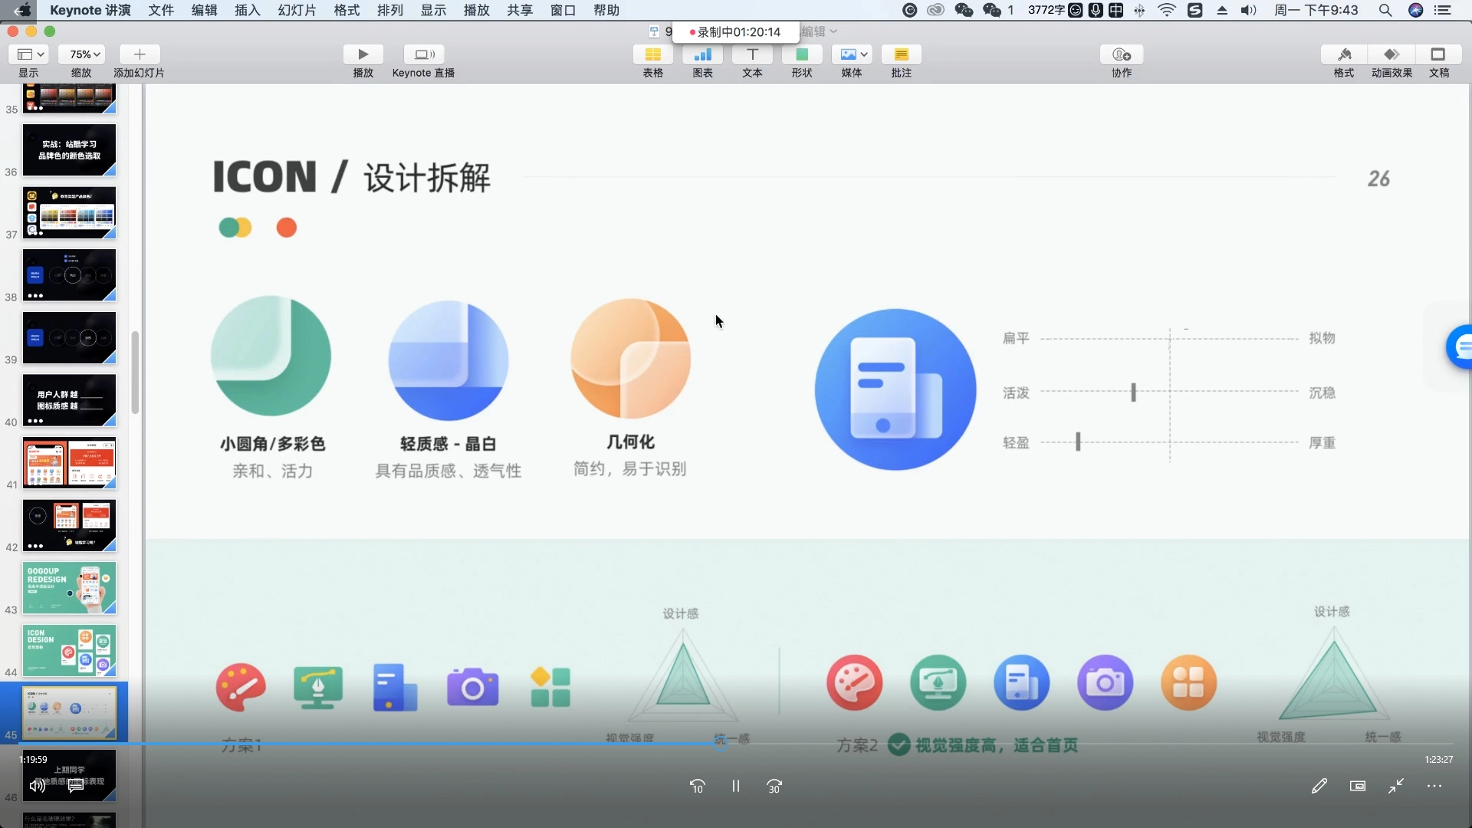
Task: Insert a chart with the chart icon
Action: tap(702, 54)
